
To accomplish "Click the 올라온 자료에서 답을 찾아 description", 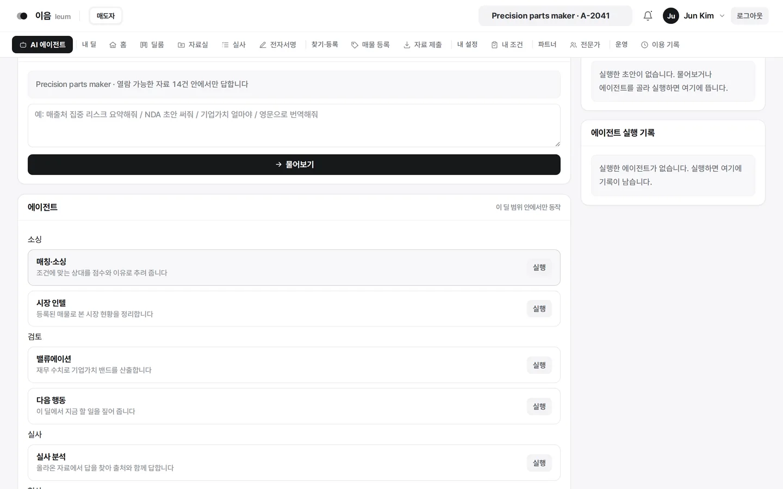I will (x=105, y=468).
